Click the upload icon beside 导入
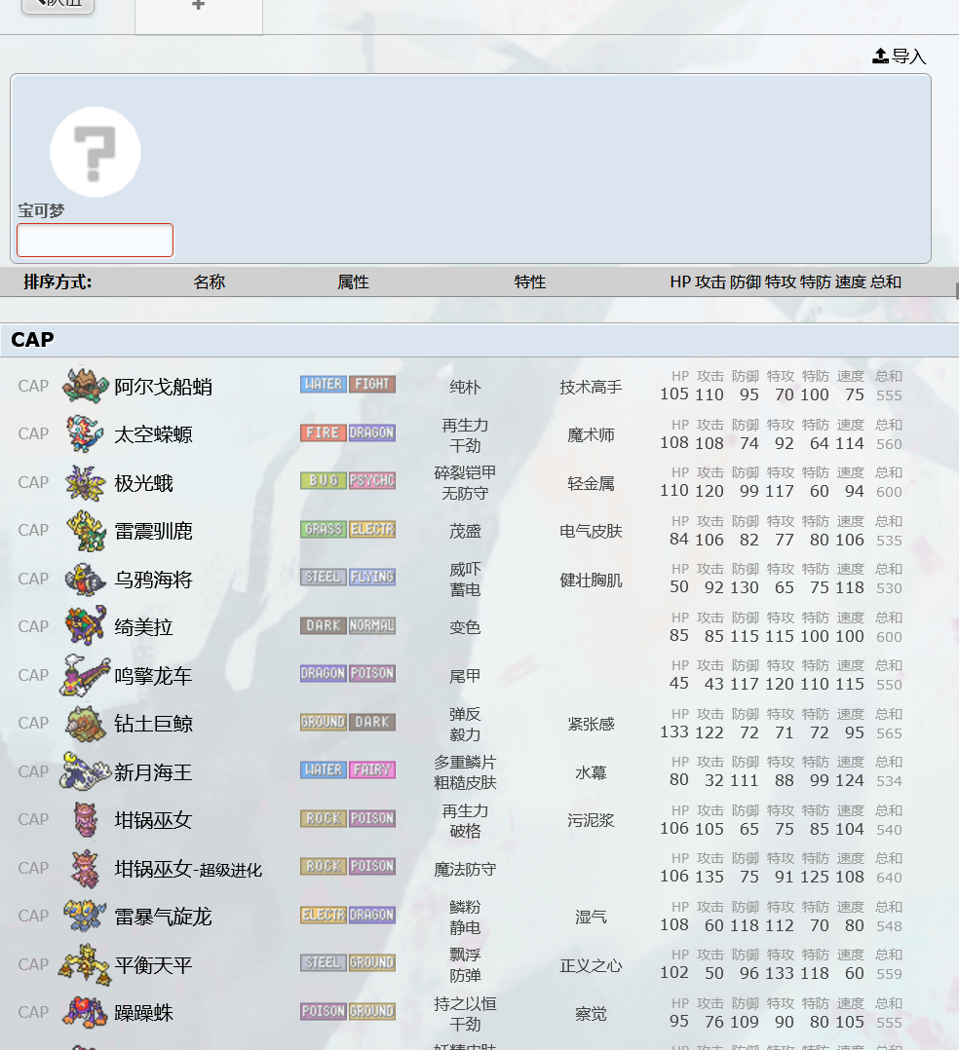The image size is (959, 1050). [x=880, y=56]
